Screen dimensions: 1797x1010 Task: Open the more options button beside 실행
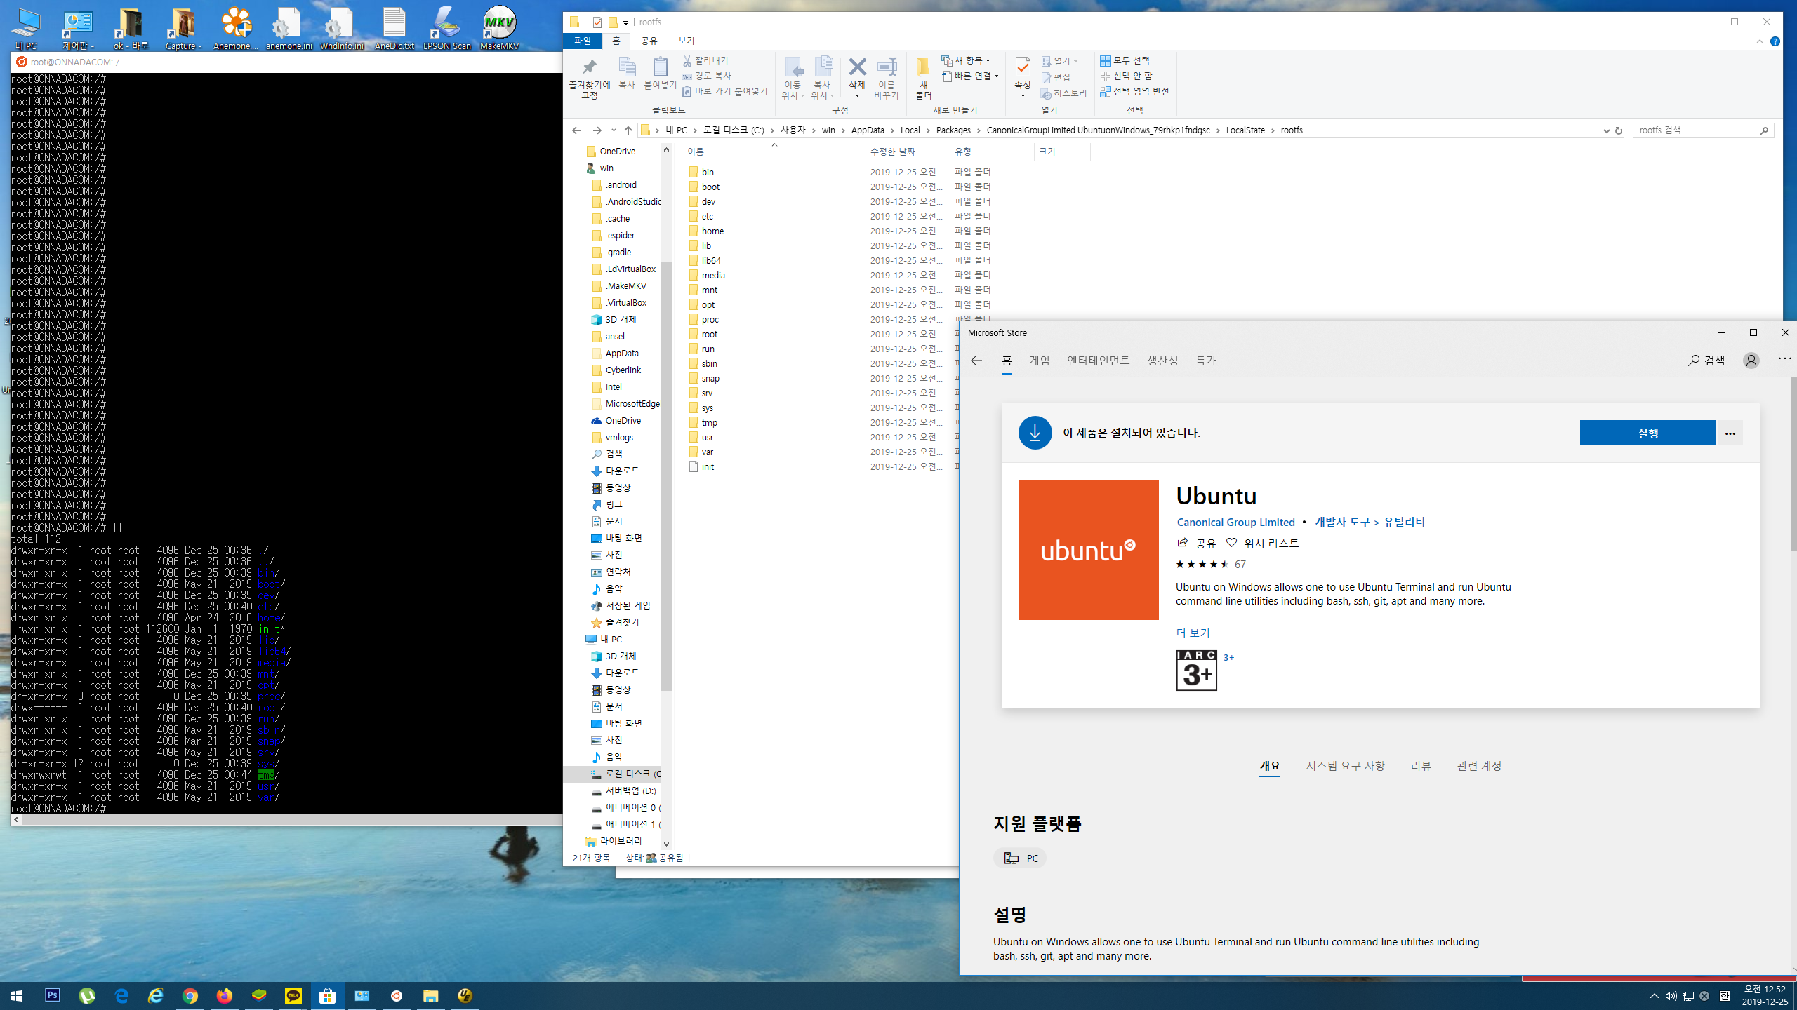tap(1730, 433)
